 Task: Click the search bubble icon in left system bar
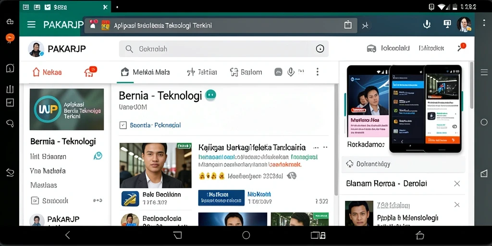click(x=10, y=123)
